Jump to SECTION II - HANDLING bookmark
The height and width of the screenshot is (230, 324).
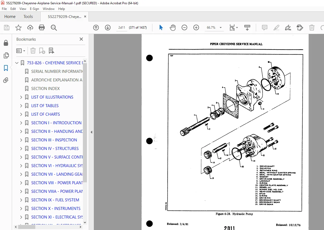click(57, 131)
